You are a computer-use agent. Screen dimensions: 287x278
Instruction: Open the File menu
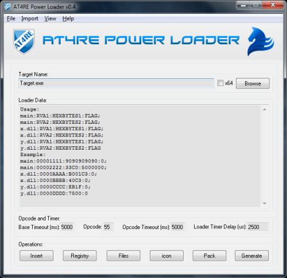point(11,18)
